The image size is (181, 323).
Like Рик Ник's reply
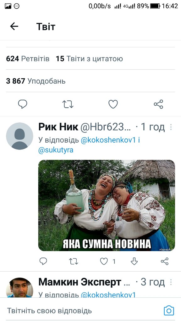pos(104,261)
